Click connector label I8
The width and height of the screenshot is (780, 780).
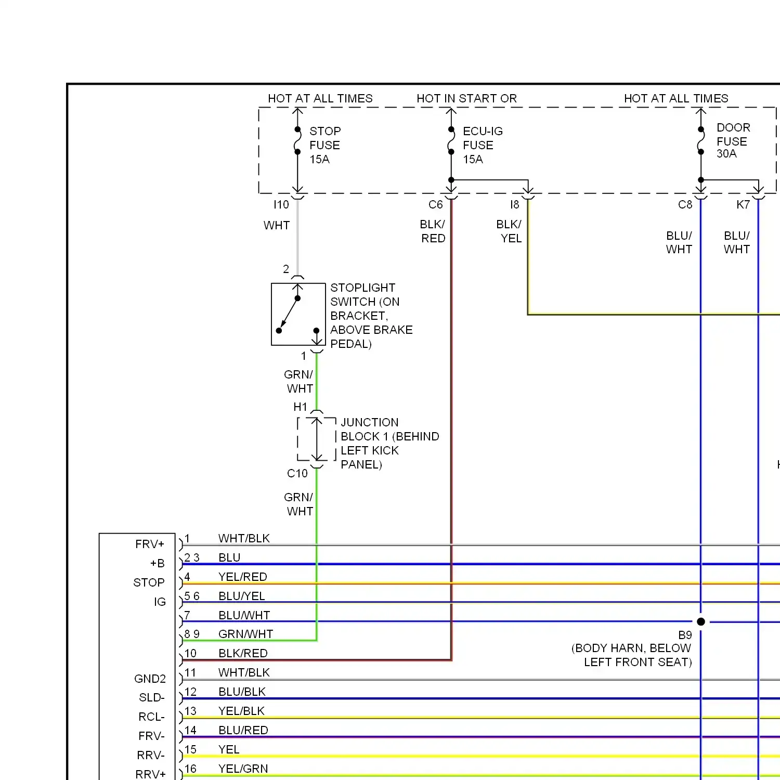514,205
